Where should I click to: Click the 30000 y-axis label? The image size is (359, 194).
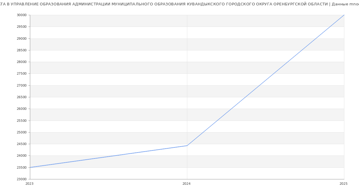[x=22, y=15]
